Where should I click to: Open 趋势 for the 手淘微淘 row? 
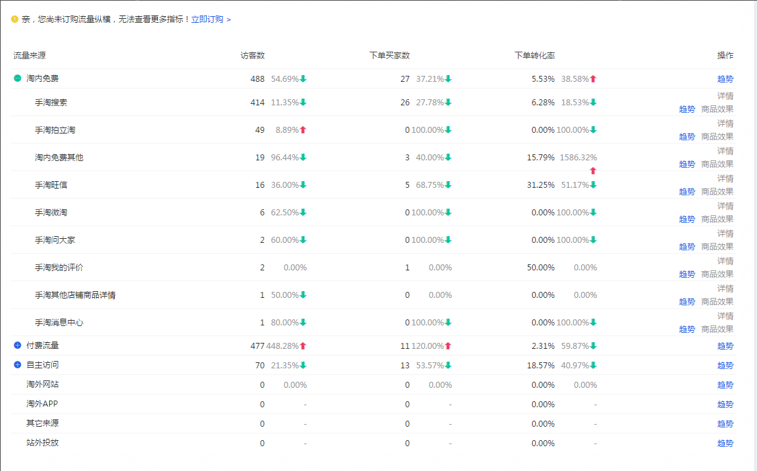[686, 219]
